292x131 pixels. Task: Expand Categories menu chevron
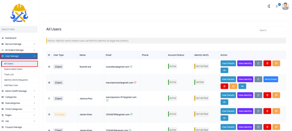35,97
